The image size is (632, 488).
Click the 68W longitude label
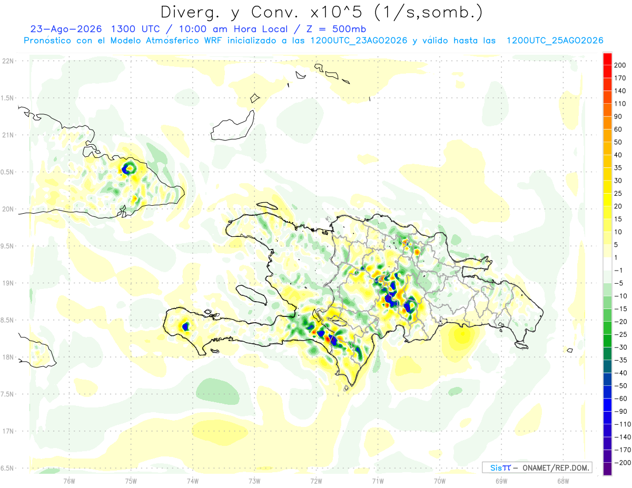[x=563, y=481]
